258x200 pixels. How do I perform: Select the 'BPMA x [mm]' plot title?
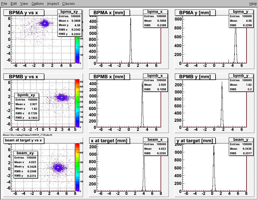109,13
